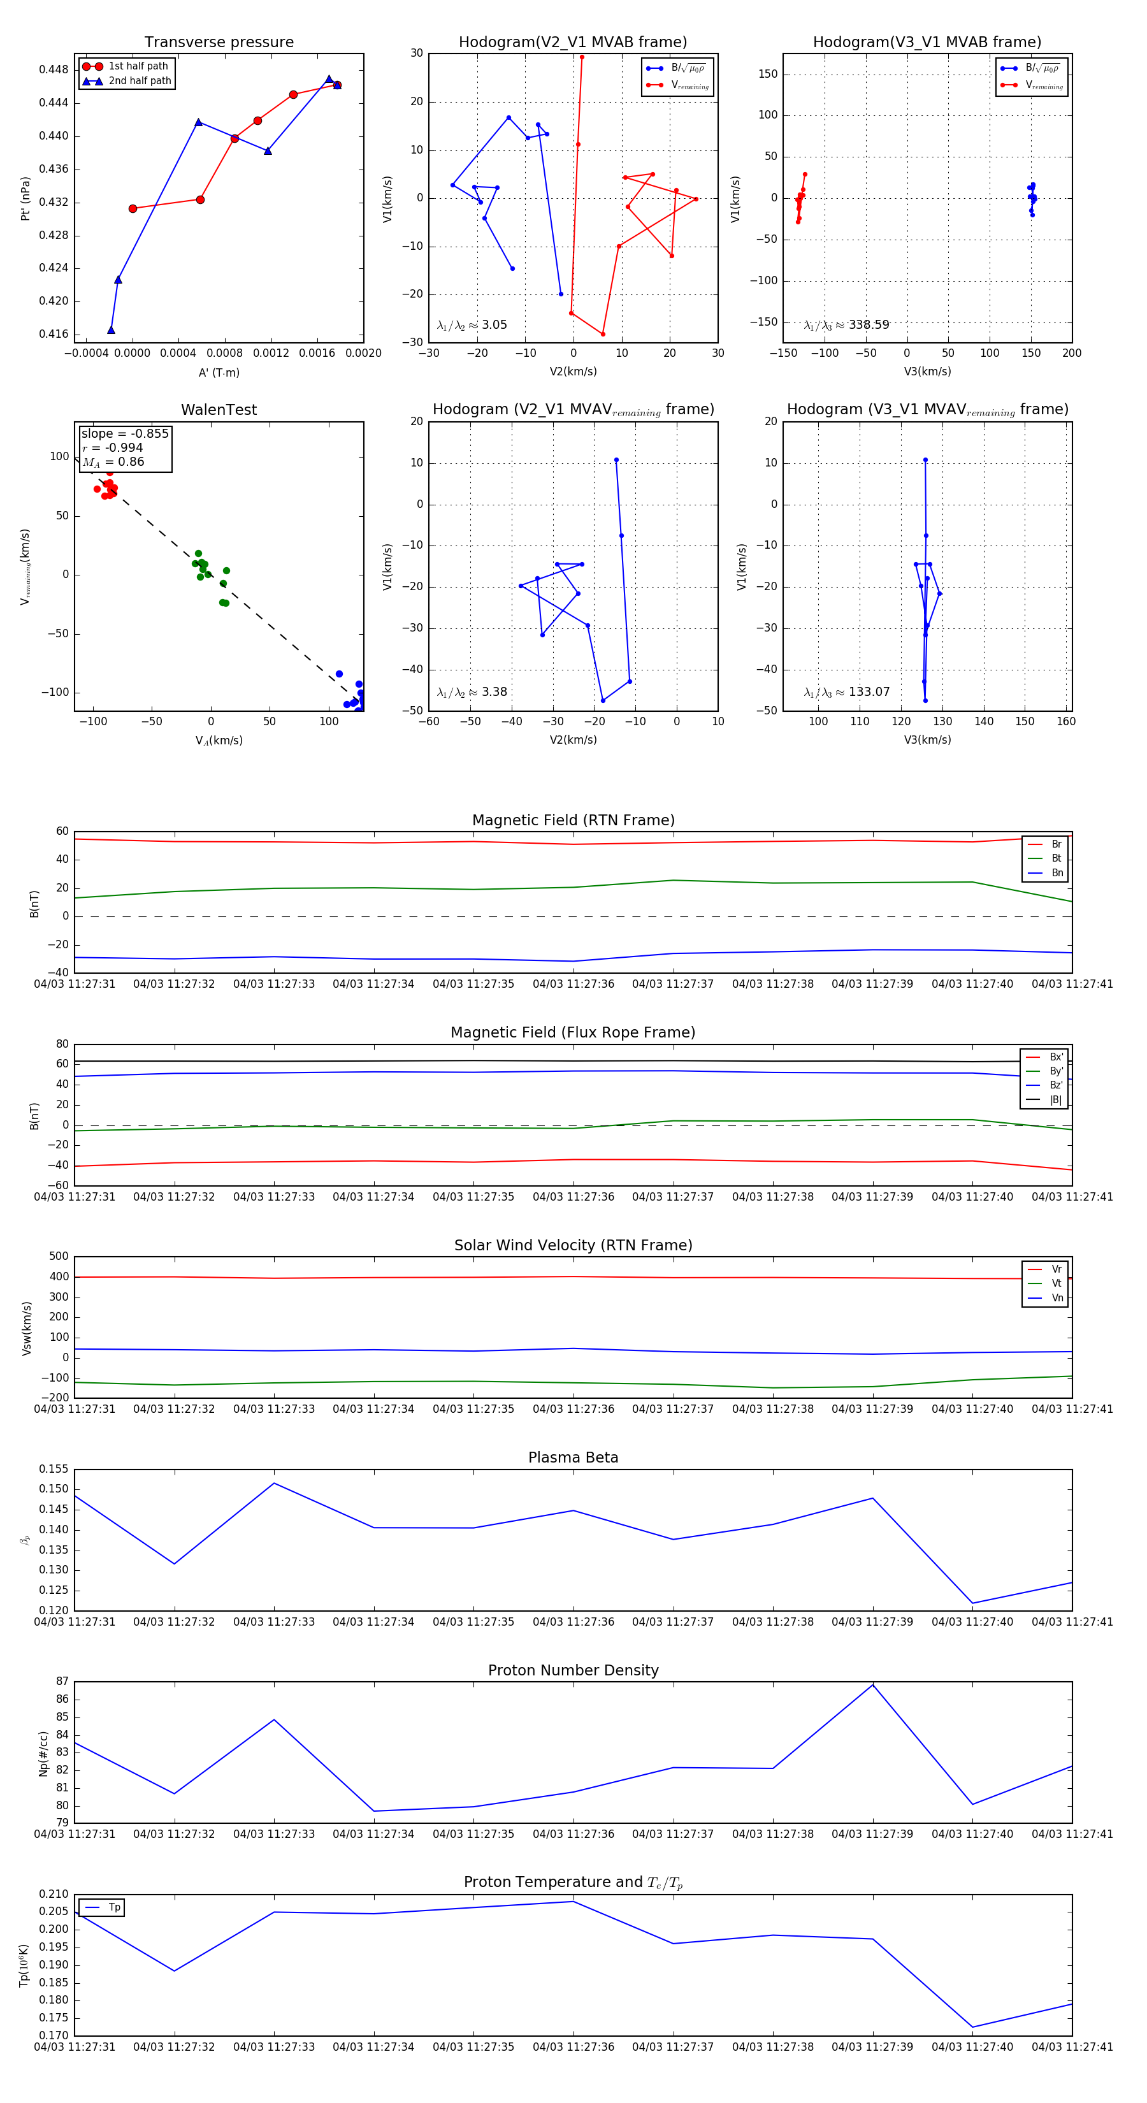Select the Br legend entry in the RTN magnetic field plot
The width and height of the screenshot is (1147, 2103).
[1046, 844]
